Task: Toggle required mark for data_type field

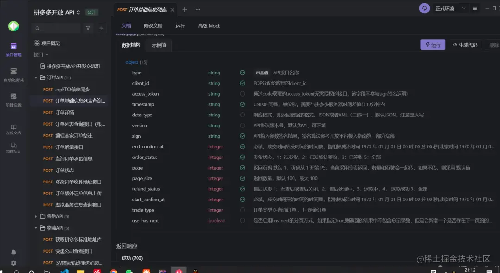Action: tap(242, 115)
